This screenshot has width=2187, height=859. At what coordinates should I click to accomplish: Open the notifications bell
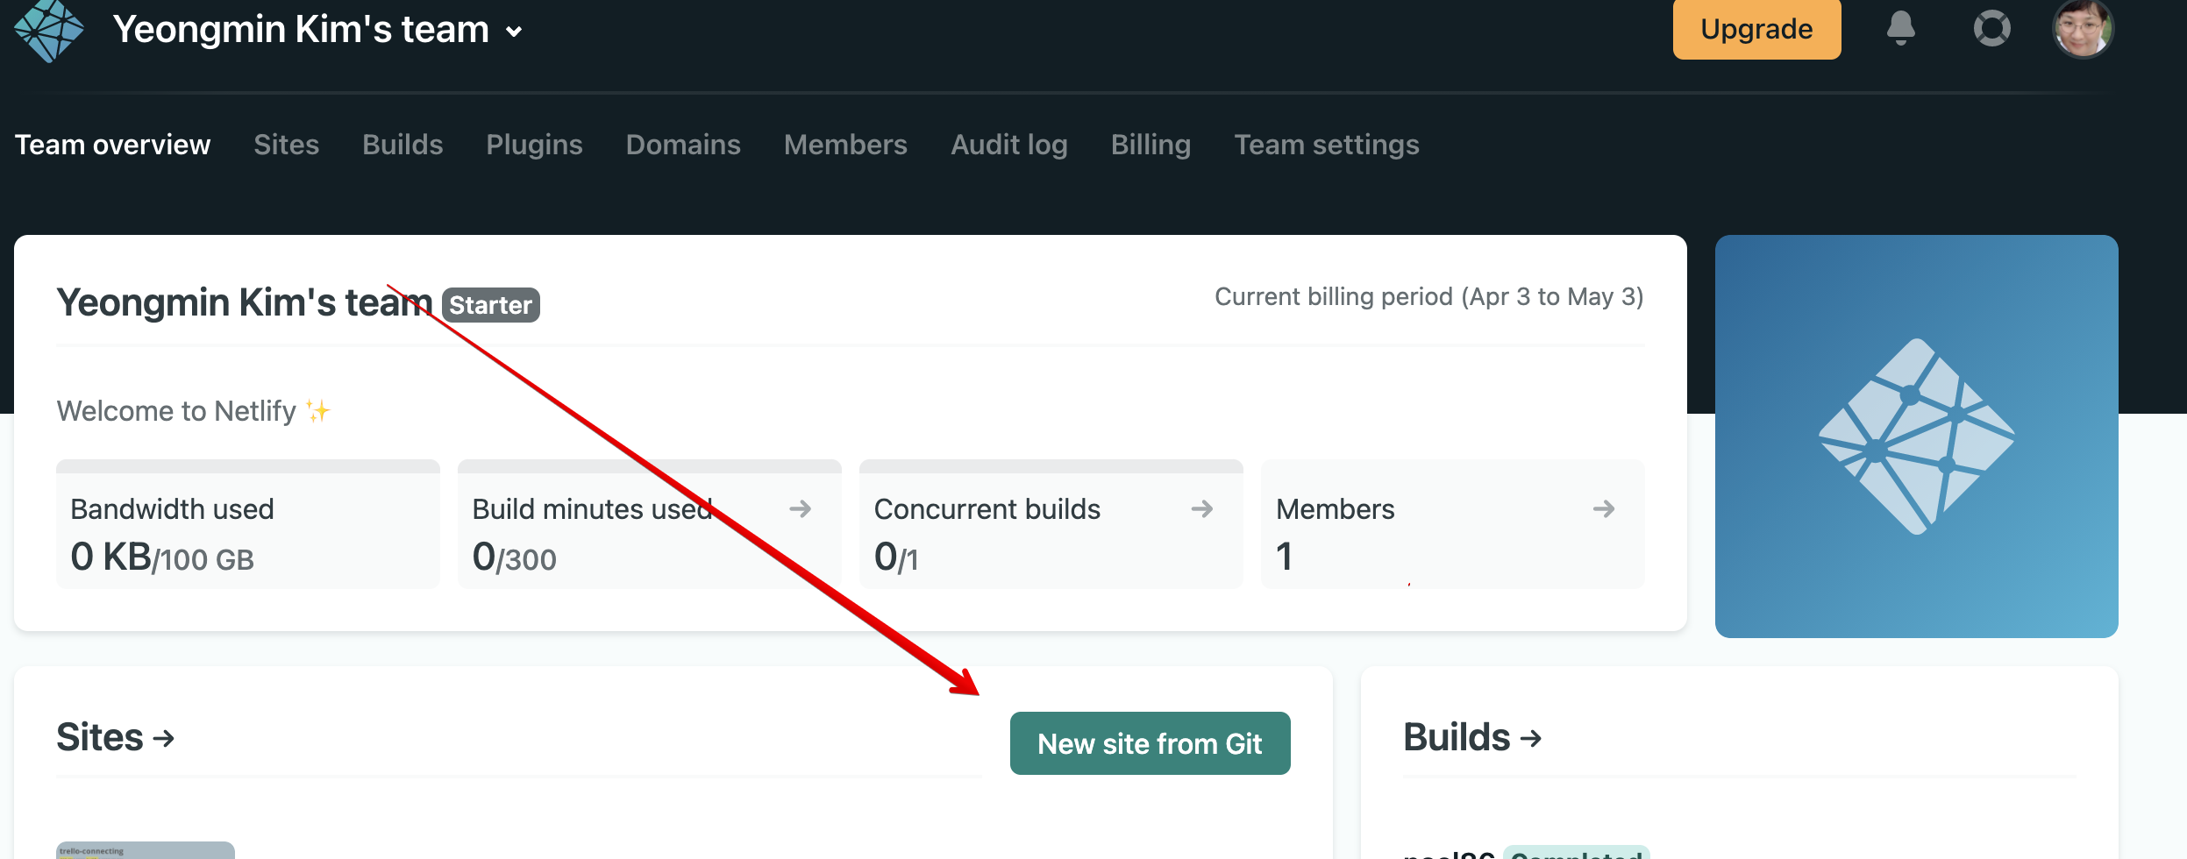point(1900,28)
